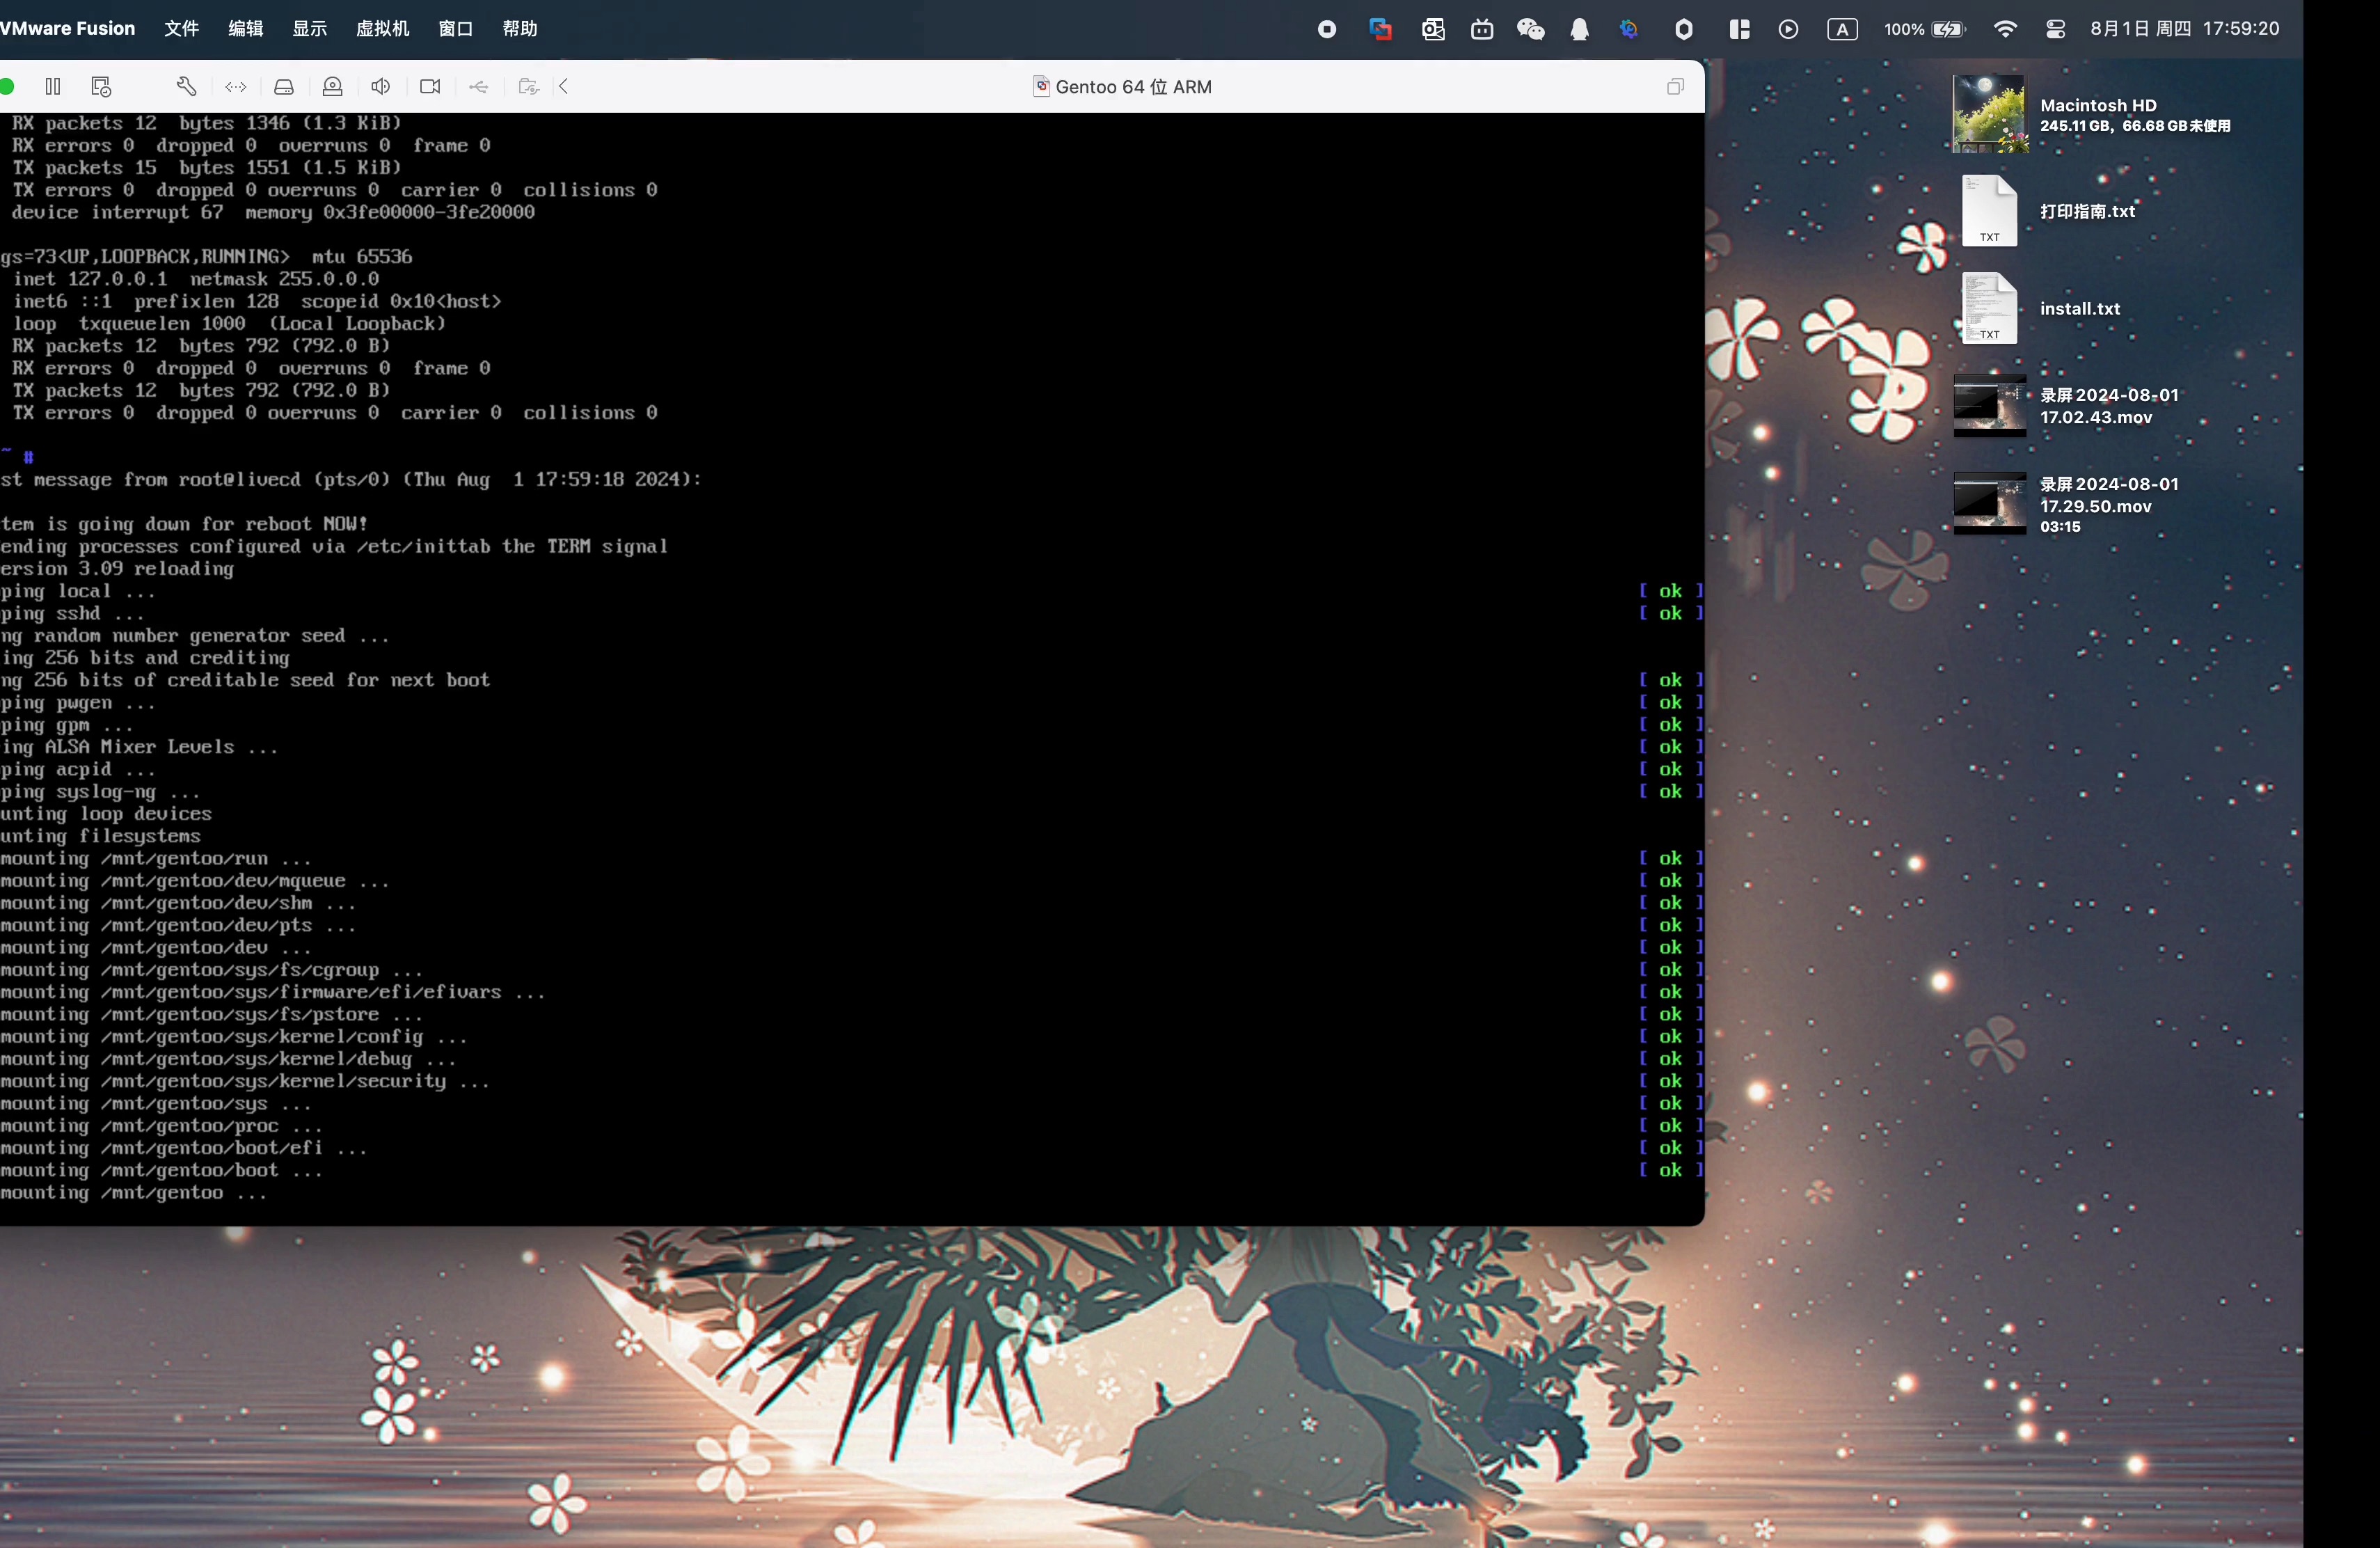Open Control Center toggles icon
This screenshot has width=2380, height=1548.
point(2055,29)
